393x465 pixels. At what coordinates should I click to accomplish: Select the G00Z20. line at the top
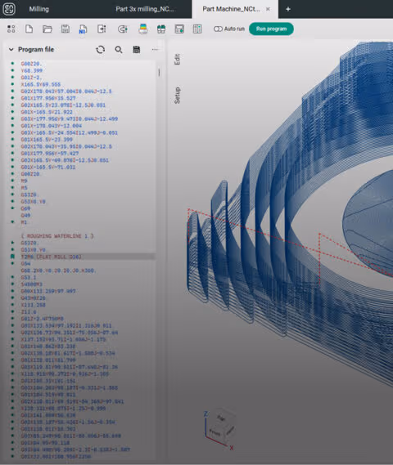click(31, 64)
